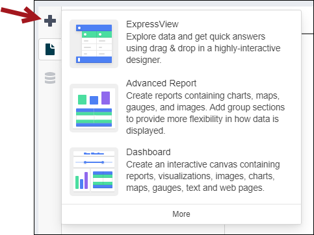Viewport: 314px width, 235px height.
Task: Choose the Dashboard title in the menu
Action: (x=148, y=152)
